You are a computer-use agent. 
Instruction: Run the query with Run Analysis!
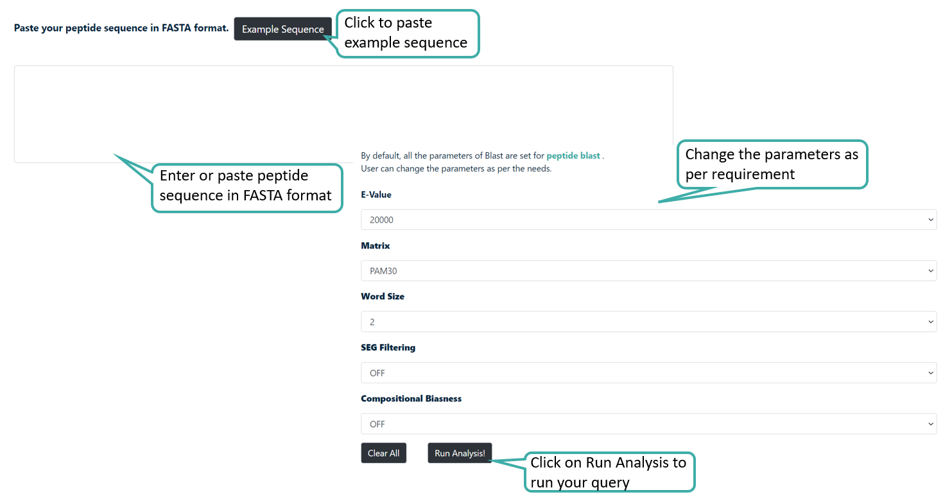(460, 453)
